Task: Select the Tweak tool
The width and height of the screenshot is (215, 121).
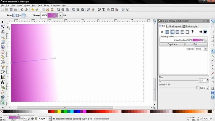Action: tap(2, 32)
